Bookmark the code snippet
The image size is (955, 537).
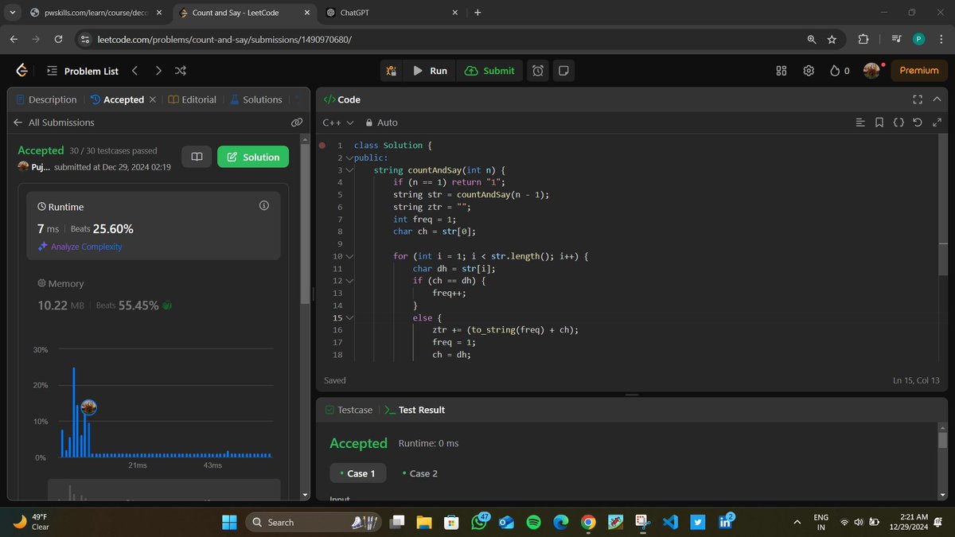coord(879,123)
